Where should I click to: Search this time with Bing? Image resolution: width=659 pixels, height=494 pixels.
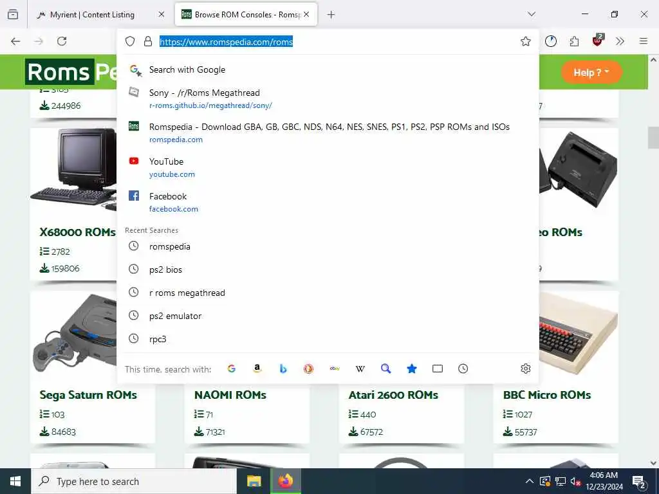click(283, 369)
